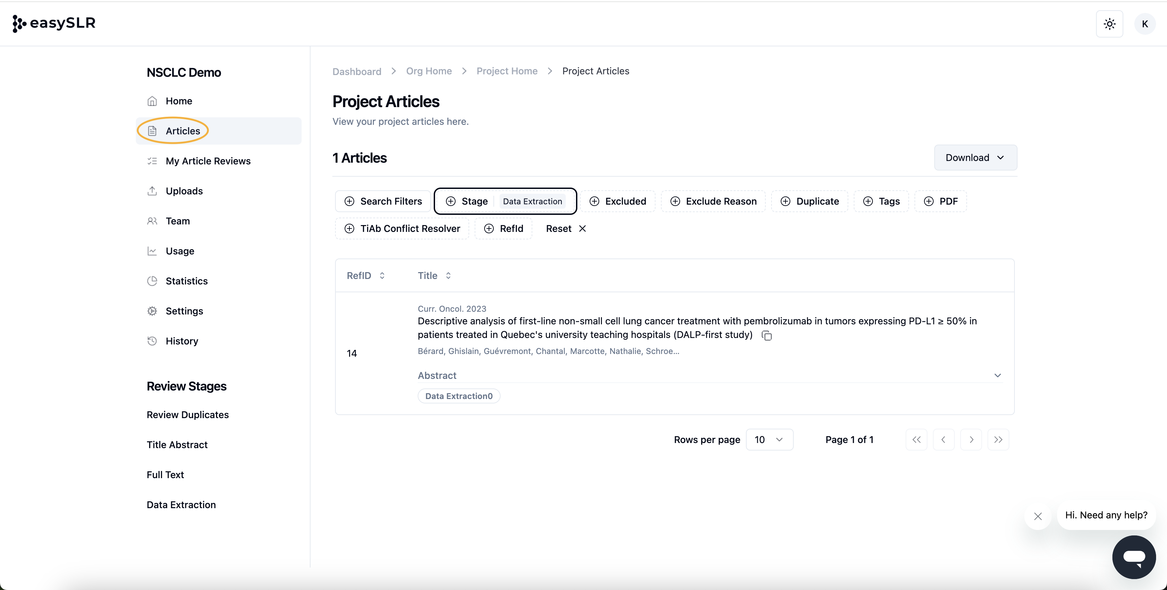Open the Stage filter

pyautogui.click(x=505, y=201)
